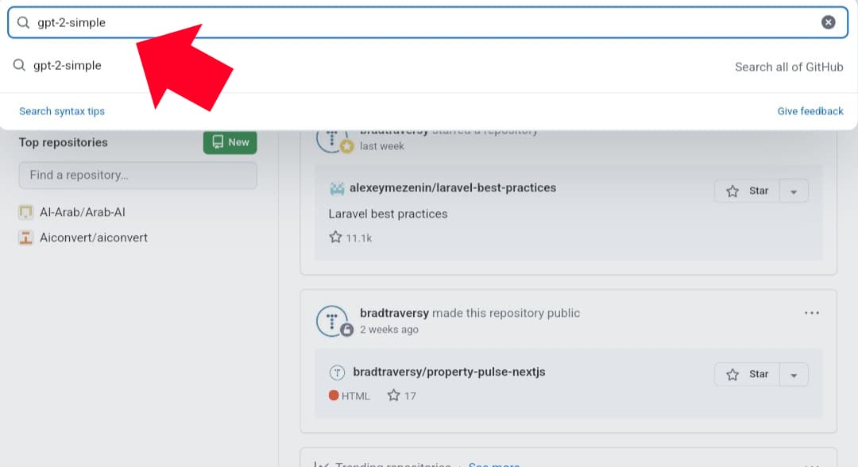Click "Search all of GitHub" label
The height and width of the screenshot is (467, 858).
click(788, 67)
